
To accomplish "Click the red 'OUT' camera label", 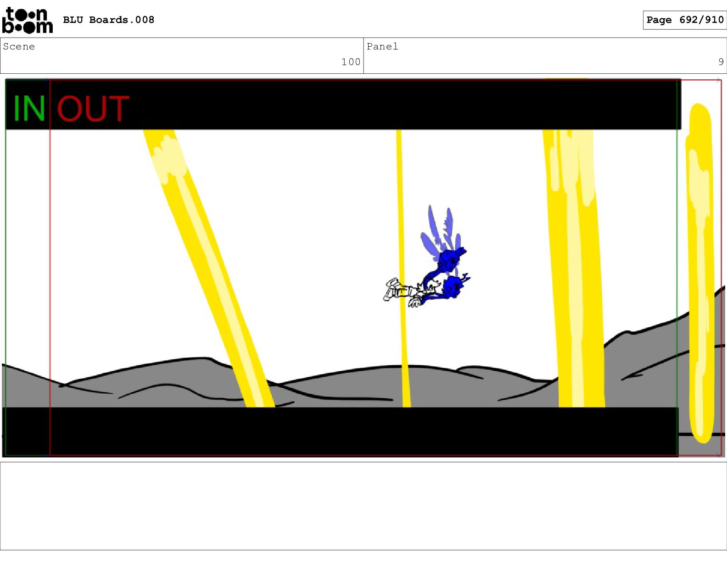I will [93, 109].
